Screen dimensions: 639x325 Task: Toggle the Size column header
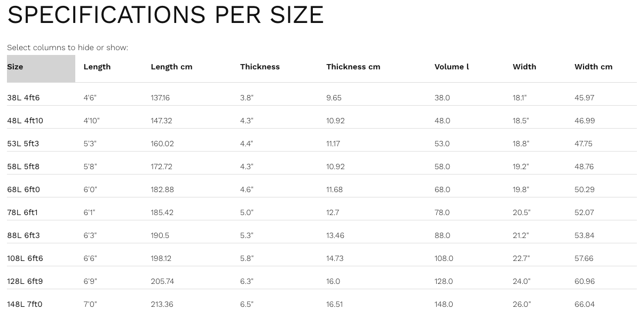15,67
